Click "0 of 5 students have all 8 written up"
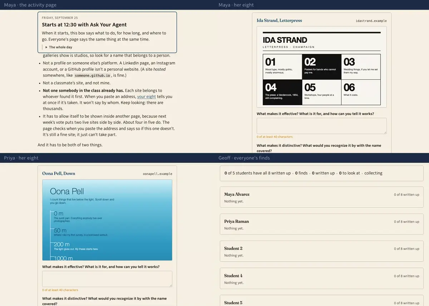The height and width of the screenshot is (306, 429). pyautogui.click(x=257, y=173)
